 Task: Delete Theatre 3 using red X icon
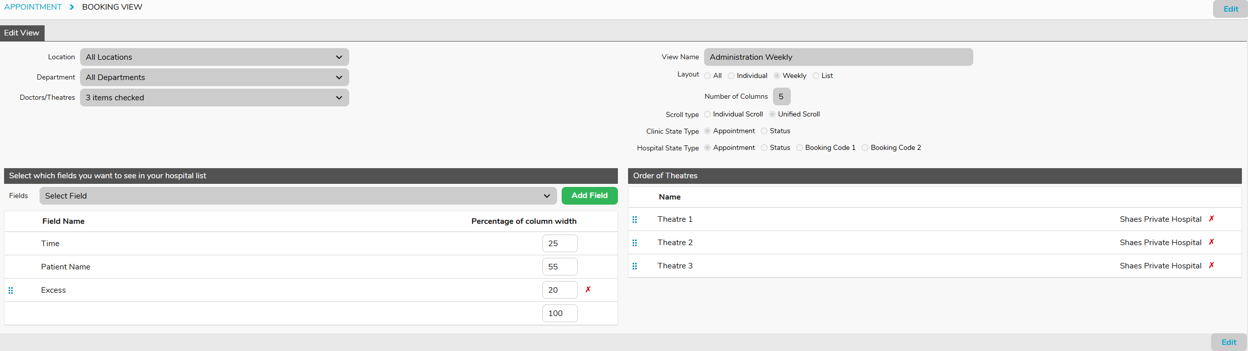tap(1212, 265)
